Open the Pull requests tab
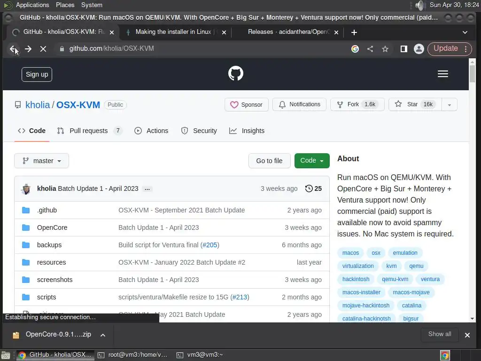 [90, 131]
